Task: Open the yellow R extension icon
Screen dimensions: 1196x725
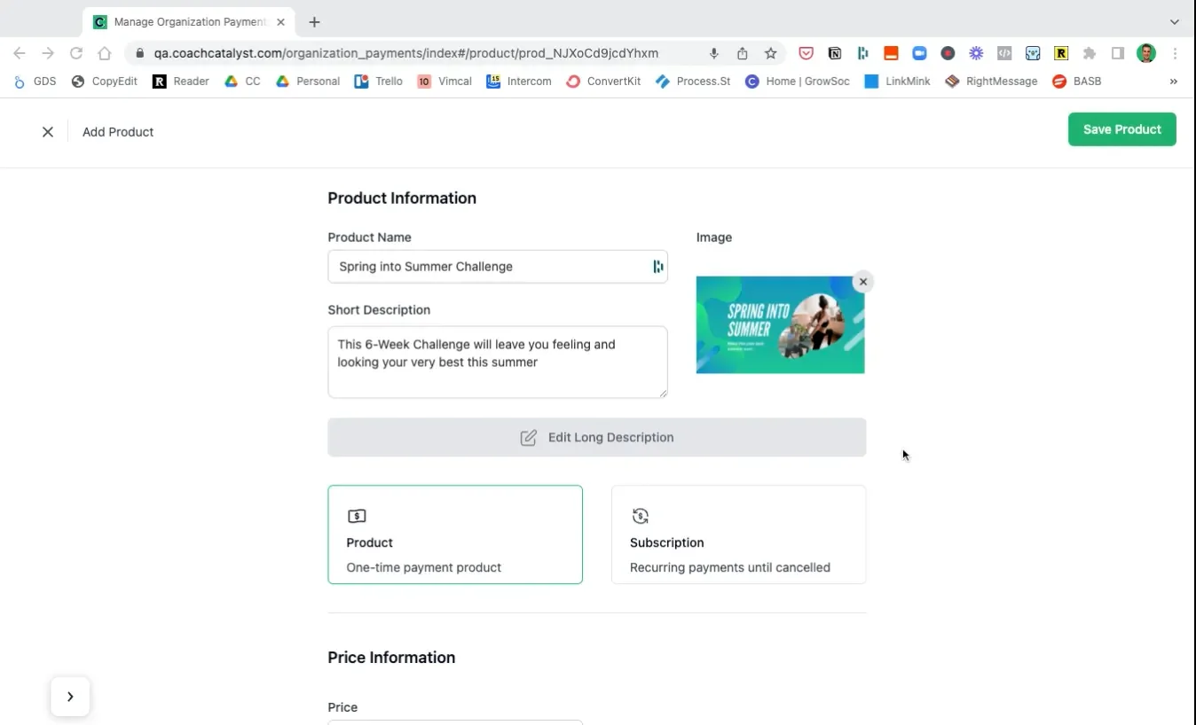Action: pyautogui.click(x=1061, y=53)
